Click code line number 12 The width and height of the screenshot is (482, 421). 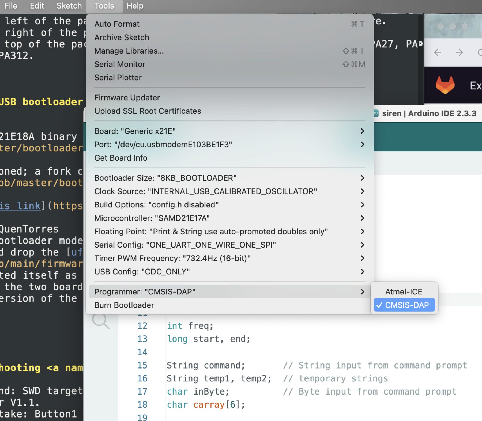(142, 326)
